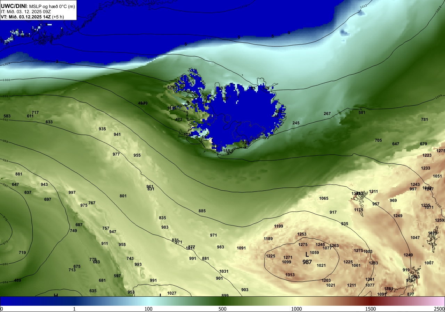Click the height value 749
This screenshot has width=445, height=312.
click(73, 231)
